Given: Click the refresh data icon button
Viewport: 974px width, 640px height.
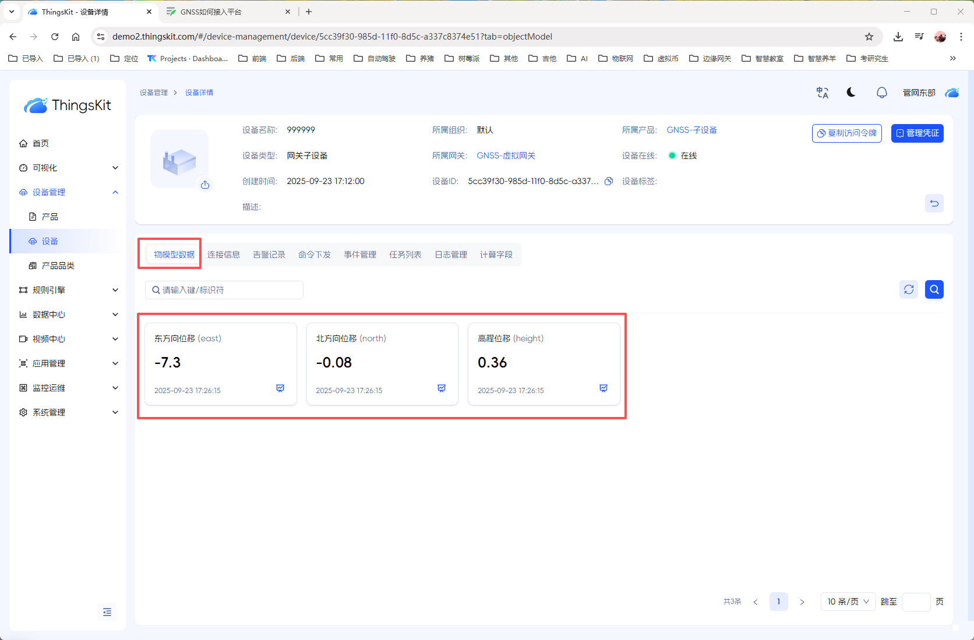Looking at the screenshot, I should tap(909, 289).
